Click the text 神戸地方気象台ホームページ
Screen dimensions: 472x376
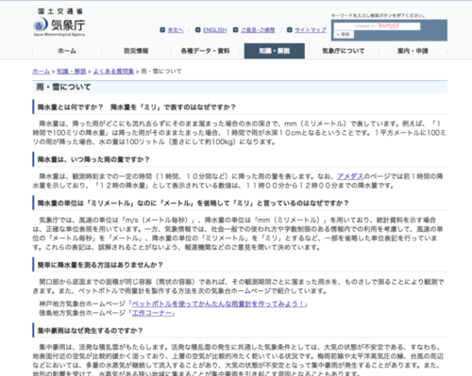coord(82,303)
